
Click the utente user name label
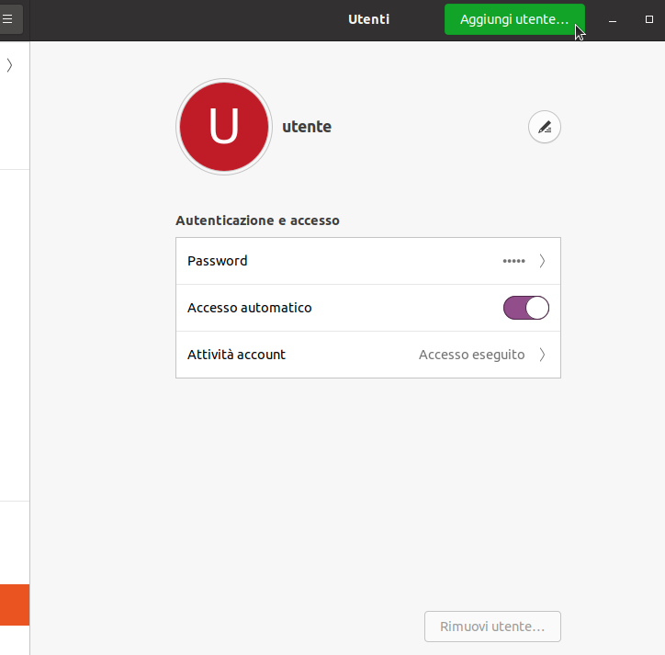307,127
